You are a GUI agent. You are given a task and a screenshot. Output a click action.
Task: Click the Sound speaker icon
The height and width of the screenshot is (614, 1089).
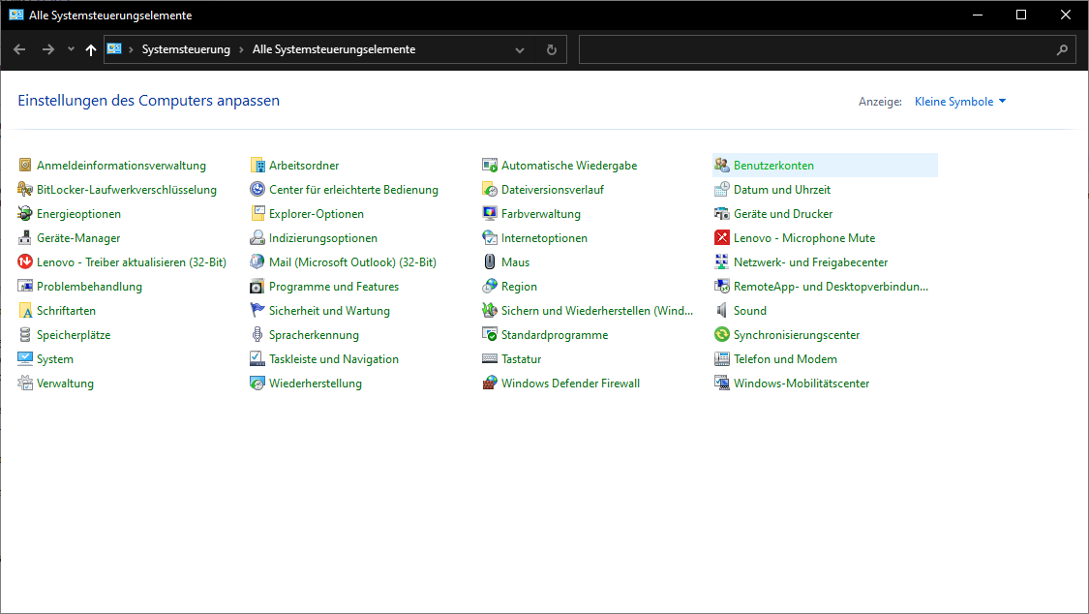tap(722, 311)
